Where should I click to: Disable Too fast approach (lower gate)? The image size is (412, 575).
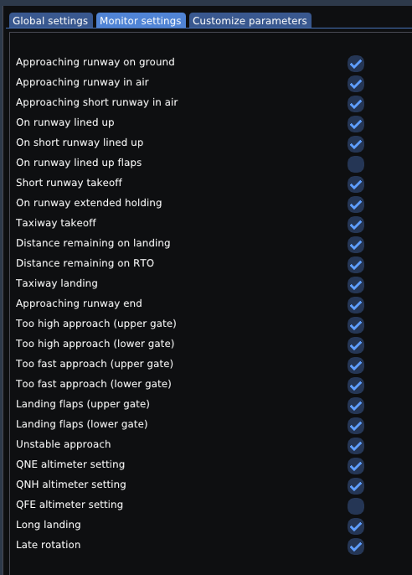[x=356, y=386]
